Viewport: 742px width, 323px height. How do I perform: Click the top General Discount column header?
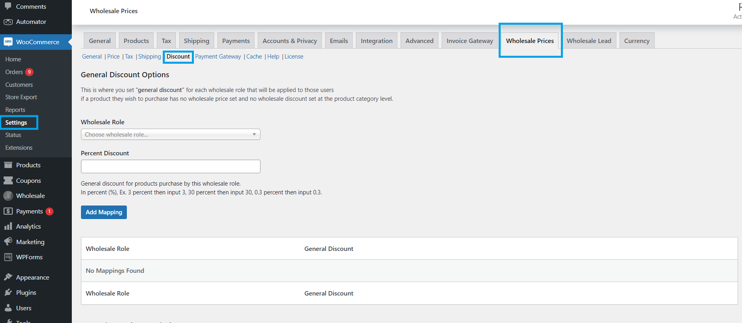329,249
